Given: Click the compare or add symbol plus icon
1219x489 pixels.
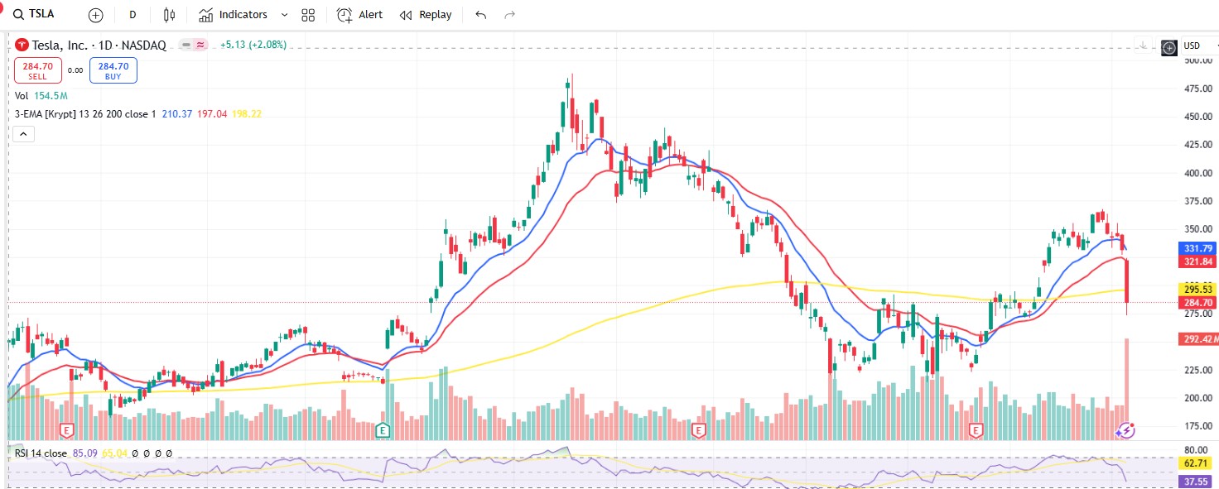Looking at the screenshot, I should point(96,15).
